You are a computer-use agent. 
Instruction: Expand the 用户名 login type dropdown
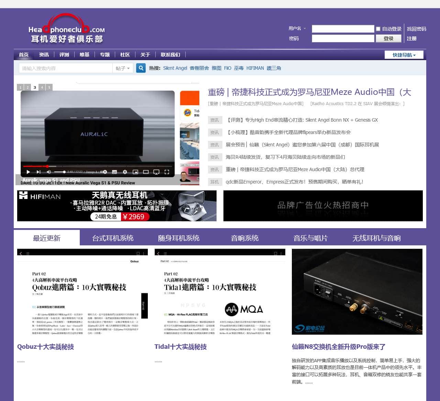297,29
